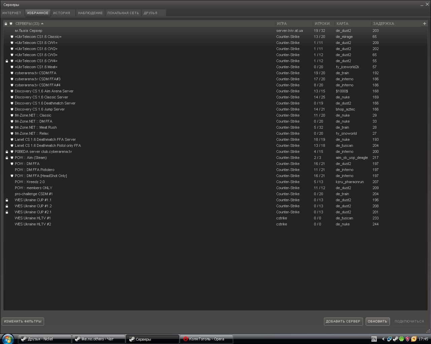Click the lock icon beside WES Ukraine CUP #1.2
This screenshot has height=344, width=431.
point(7,206)
